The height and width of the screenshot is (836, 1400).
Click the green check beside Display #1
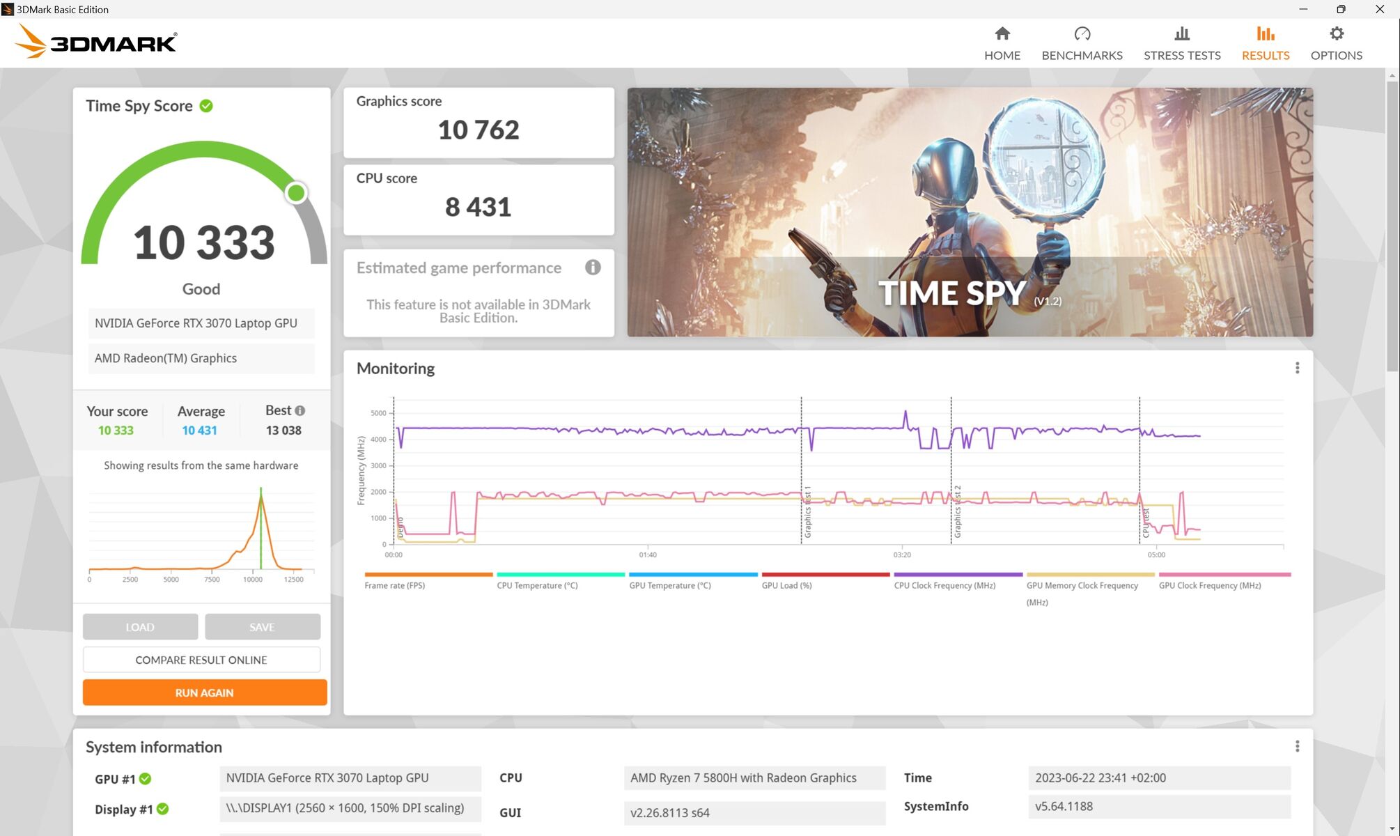point(162,809)
